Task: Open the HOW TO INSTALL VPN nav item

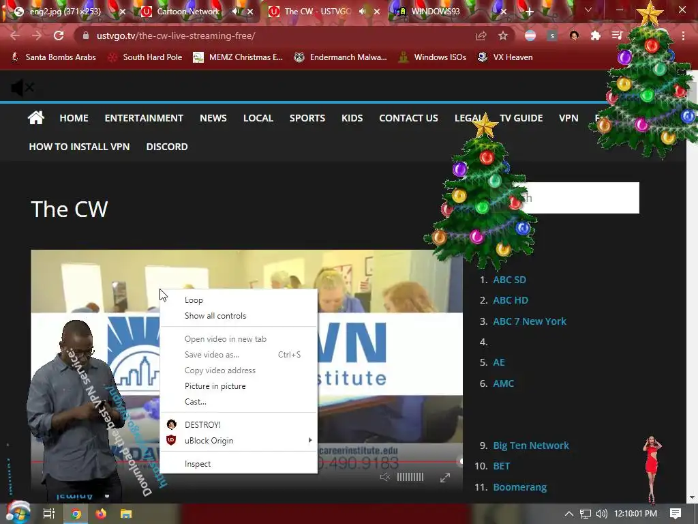Action: (x=79, y=147)
